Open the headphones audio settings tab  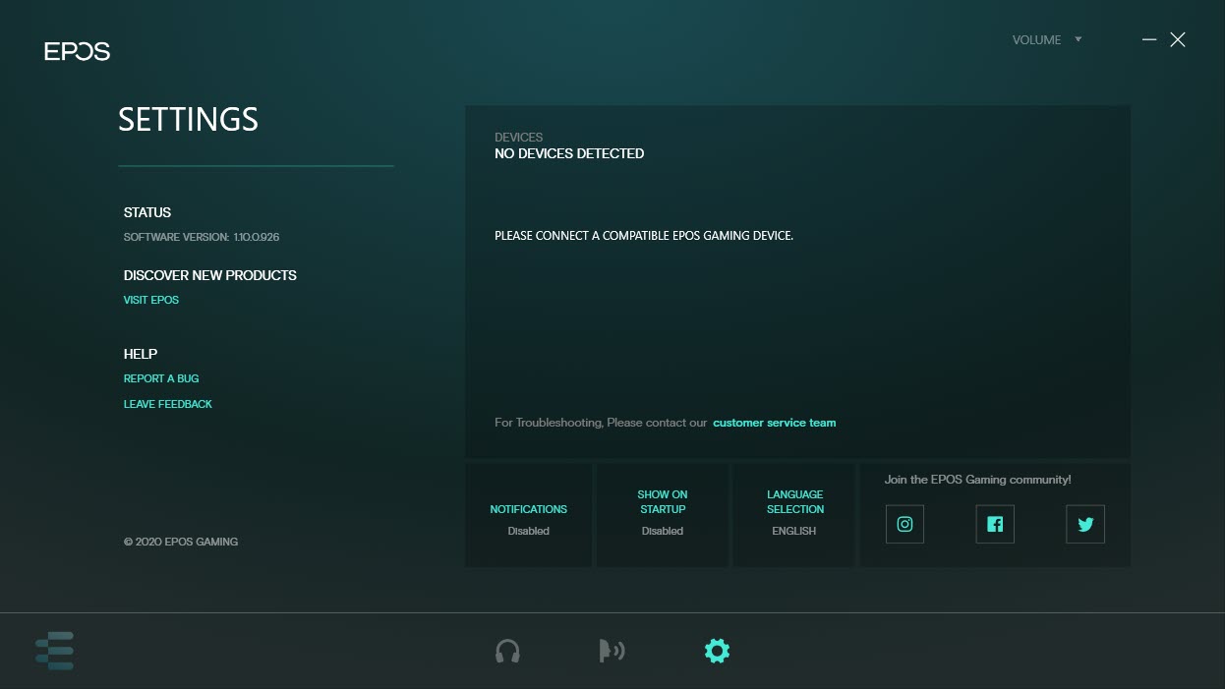coord(507,651)
